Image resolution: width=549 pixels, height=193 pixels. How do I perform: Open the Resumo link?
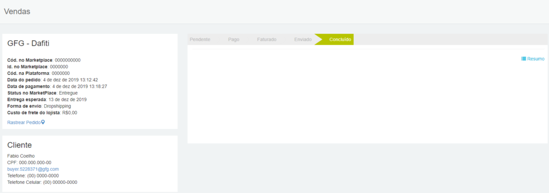(536, 59)
